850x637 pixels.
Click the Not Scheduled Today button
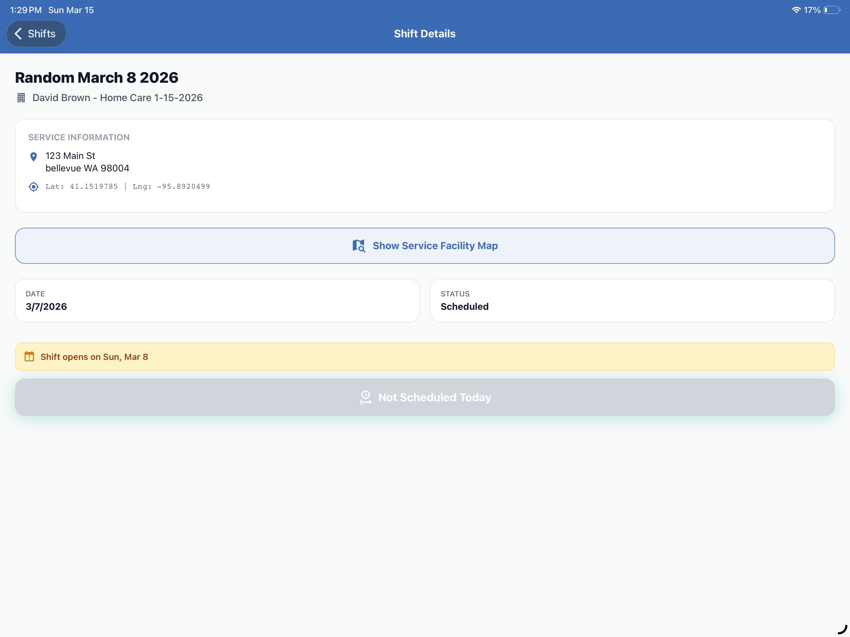pyautogui.click(x=425, y=397)
